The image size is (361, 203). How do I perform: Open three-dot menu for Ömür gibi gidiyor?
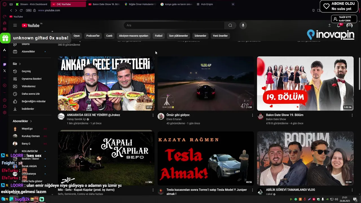(x=252, y=115)
